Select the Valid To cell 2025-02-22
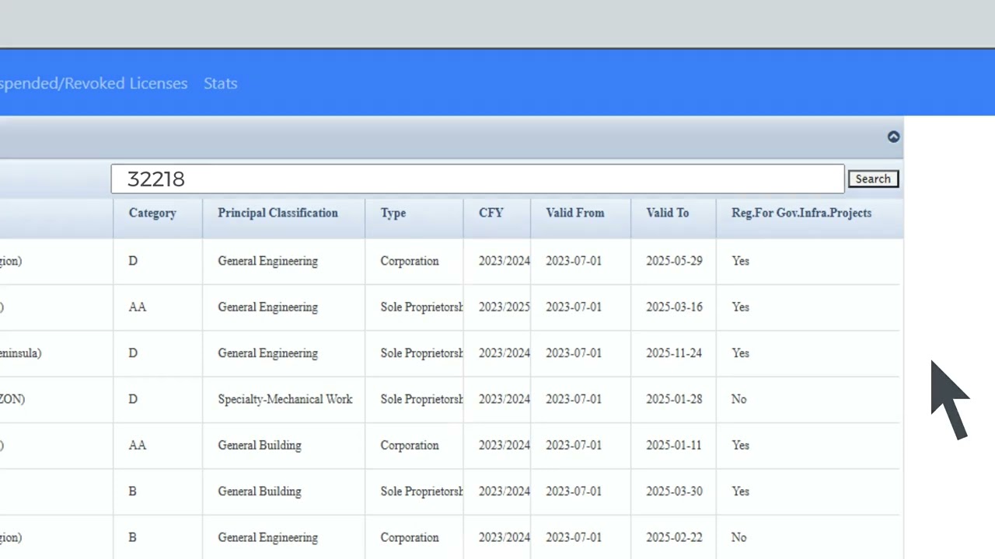The image size is (995, 559). click(674, 537)
